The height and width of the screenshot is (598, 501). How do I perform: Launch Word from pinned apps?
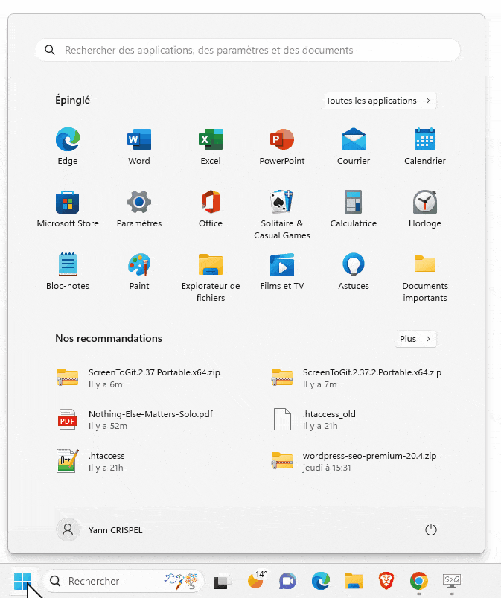click(138, 146)
